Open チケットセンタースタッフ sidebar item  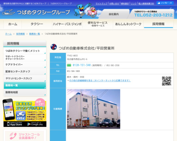click(25, 78)
